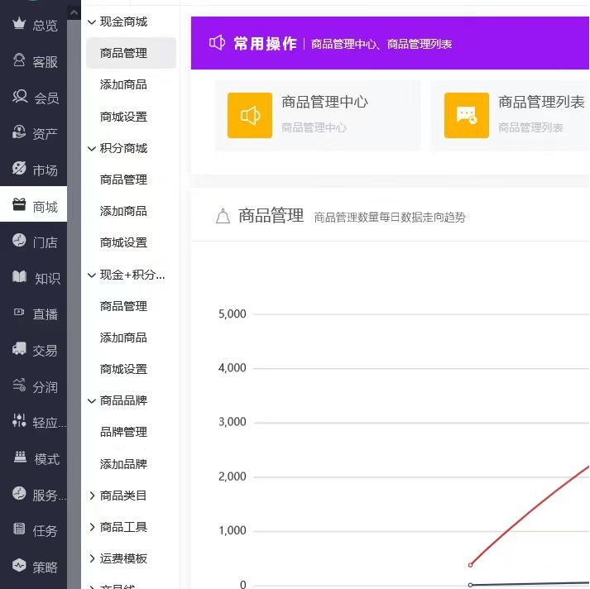Open 商城设置 under 现金+积分
Screen dimensions: 590x589
(123, 369)
